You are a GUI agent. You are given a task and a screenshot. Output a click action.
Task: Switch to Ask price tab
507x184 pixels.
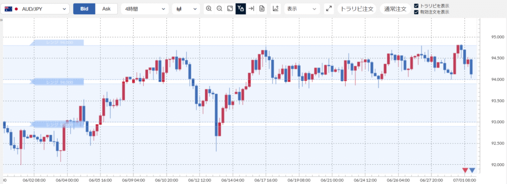(106, 9)
